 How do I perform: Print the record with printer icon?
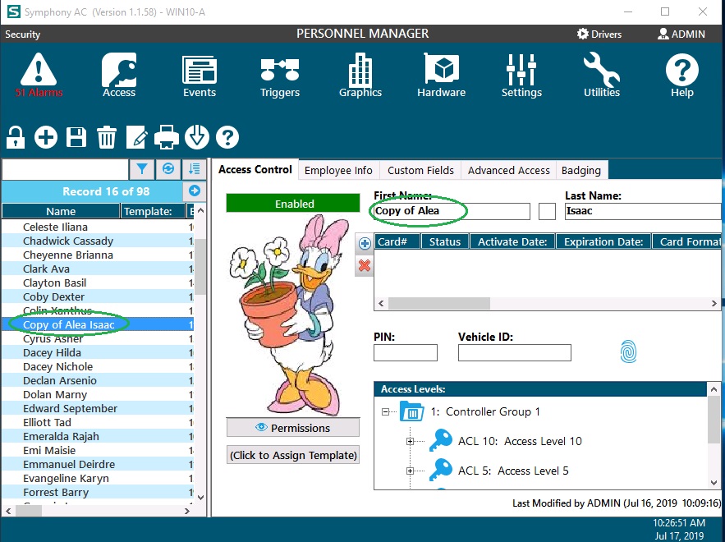(x=167, y=137)
